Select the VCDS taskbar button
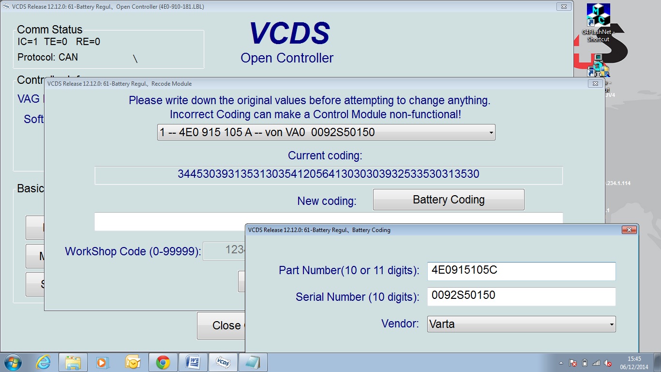 click(x=223, y=362)
